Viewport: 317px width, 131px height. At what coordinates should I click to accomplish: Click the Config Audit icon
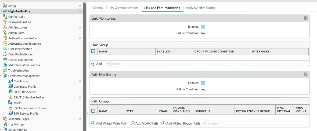5,17
